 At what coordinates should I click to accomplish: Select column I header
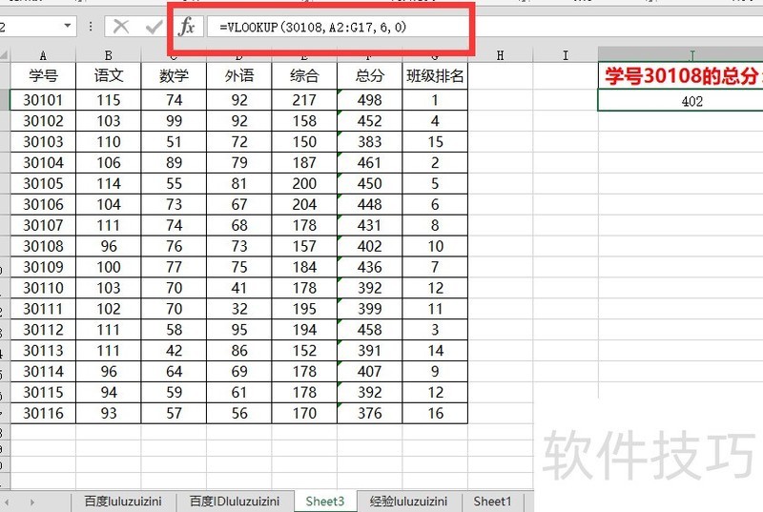(x=566, y=56)
